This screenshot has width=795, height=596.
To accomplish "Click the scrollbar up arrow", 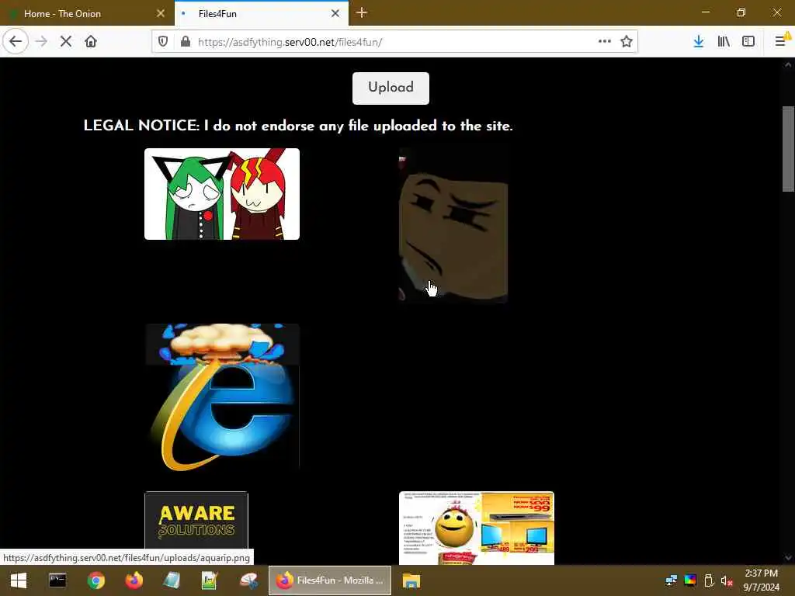I will click(x=788, y=64).
